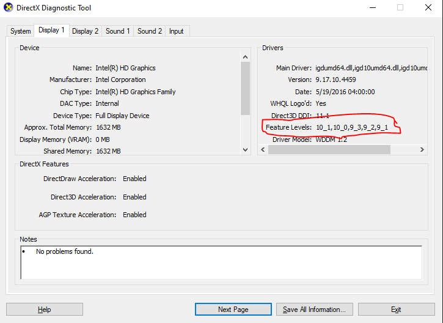Image resolution: width=443 pixels, height=323 pixels.
Task: Click the 'Intel Corporation' manufacturer value
Action: 120,80
